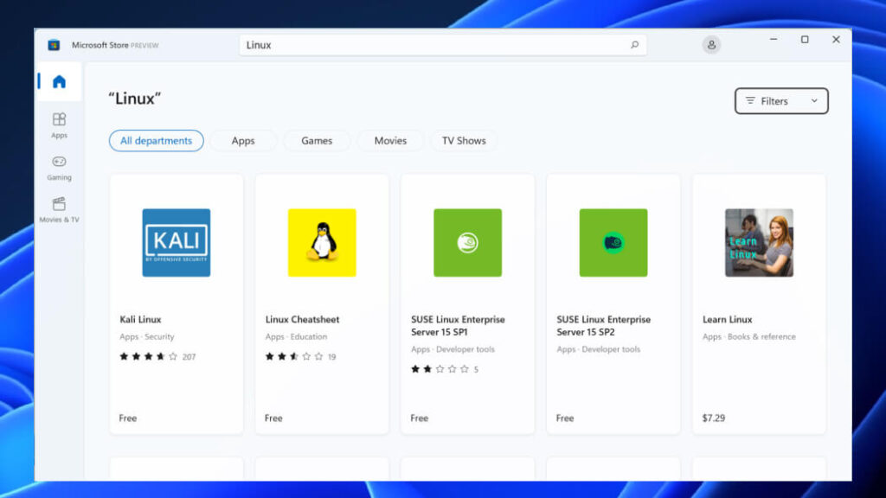Select the Games department tab
The height and width of the screenshot is (498, 886).
pos(317,141)
